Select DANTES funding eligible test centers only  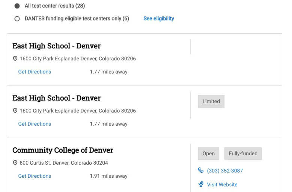(x=17, y=19)
